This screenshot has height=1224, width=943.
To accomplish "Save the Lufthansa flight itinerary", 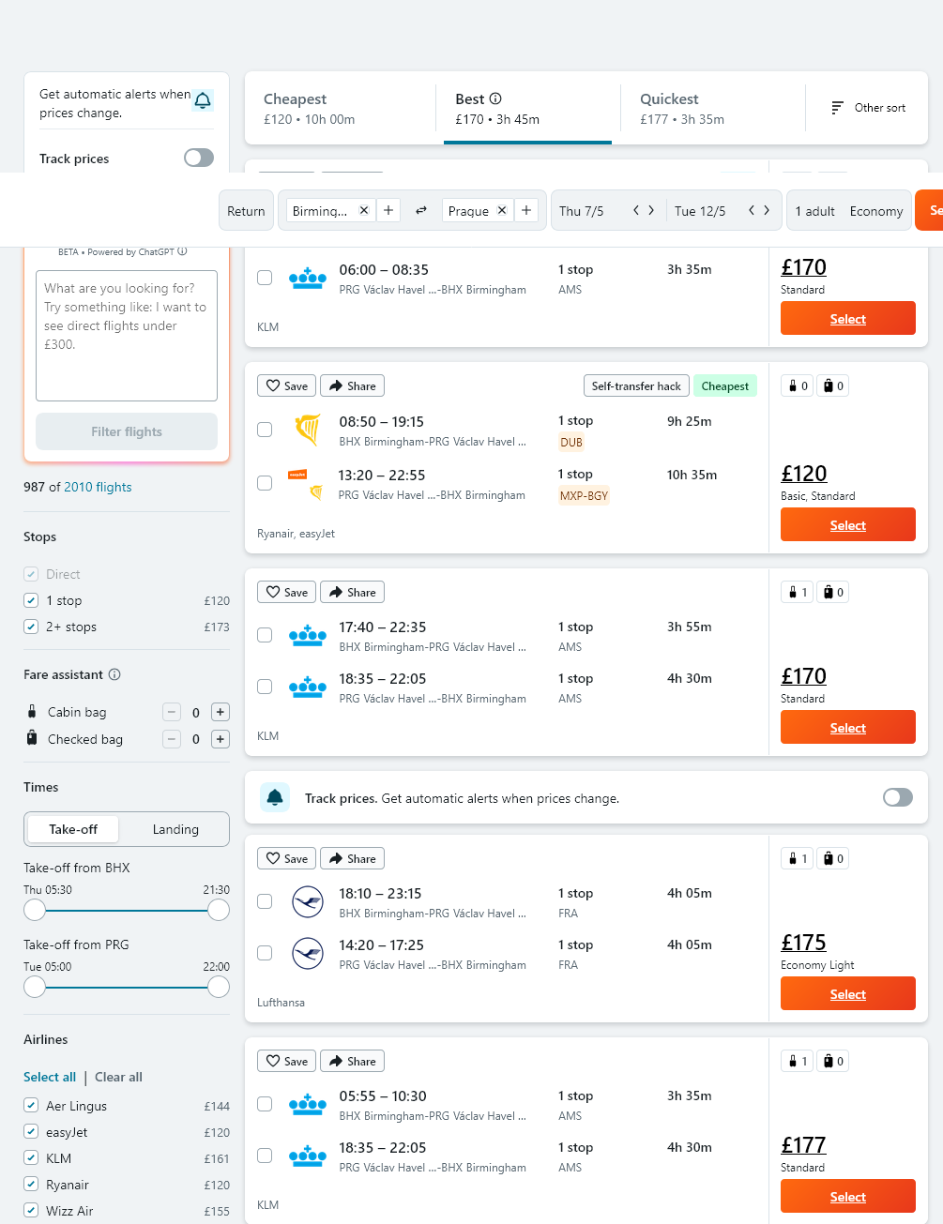I will coord(287,858).
